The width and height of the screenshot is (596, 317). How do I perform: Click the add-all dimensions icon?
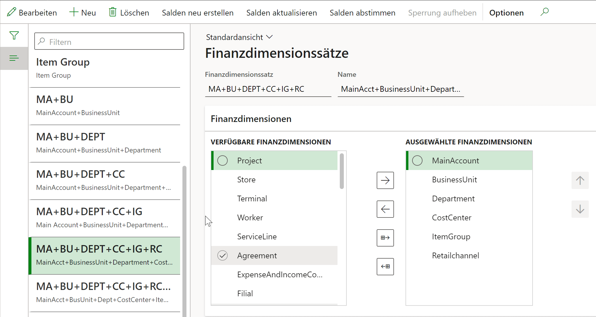(x=385, y=238)
